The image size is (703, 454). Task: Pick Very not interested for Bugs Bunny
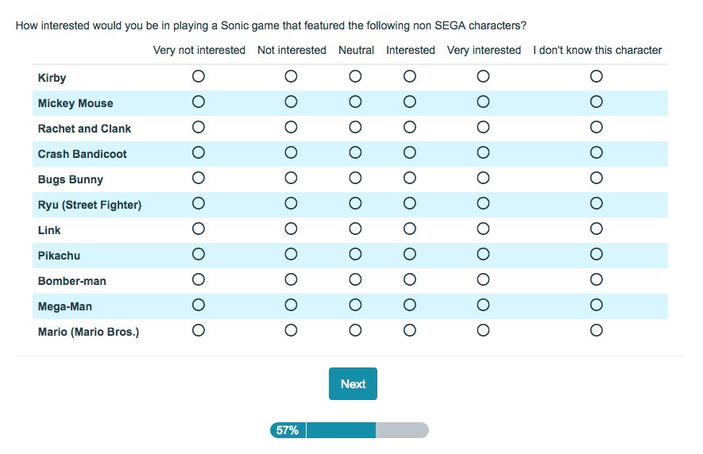[199, 178]
